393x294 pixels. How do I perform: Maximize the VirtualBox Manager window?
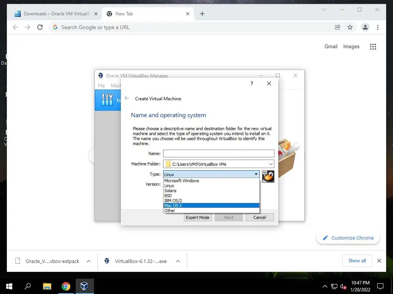point(278,75)
